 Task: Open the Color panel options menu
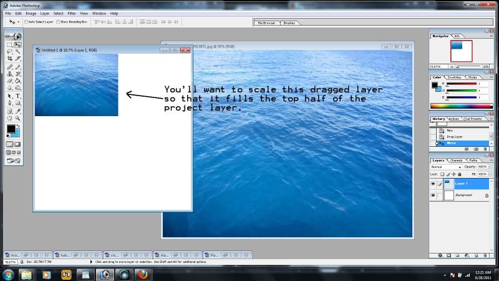point(492,77)
